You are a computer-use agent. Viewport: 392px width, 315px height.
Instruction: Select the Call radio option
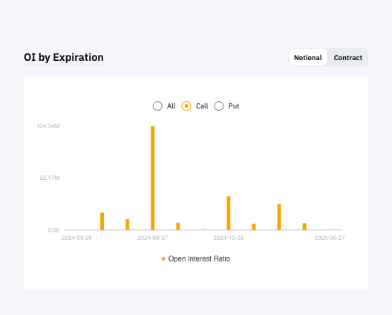[x=186, y=105]
